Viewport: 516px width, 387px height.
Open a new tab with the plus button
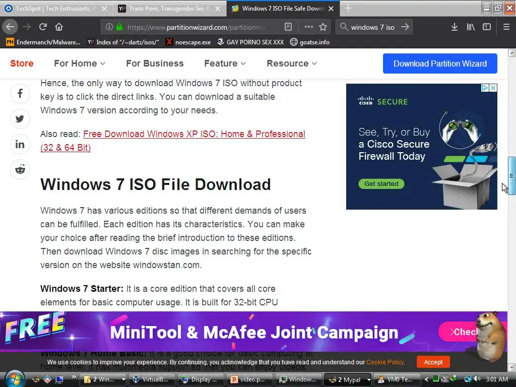pos(348,9)
